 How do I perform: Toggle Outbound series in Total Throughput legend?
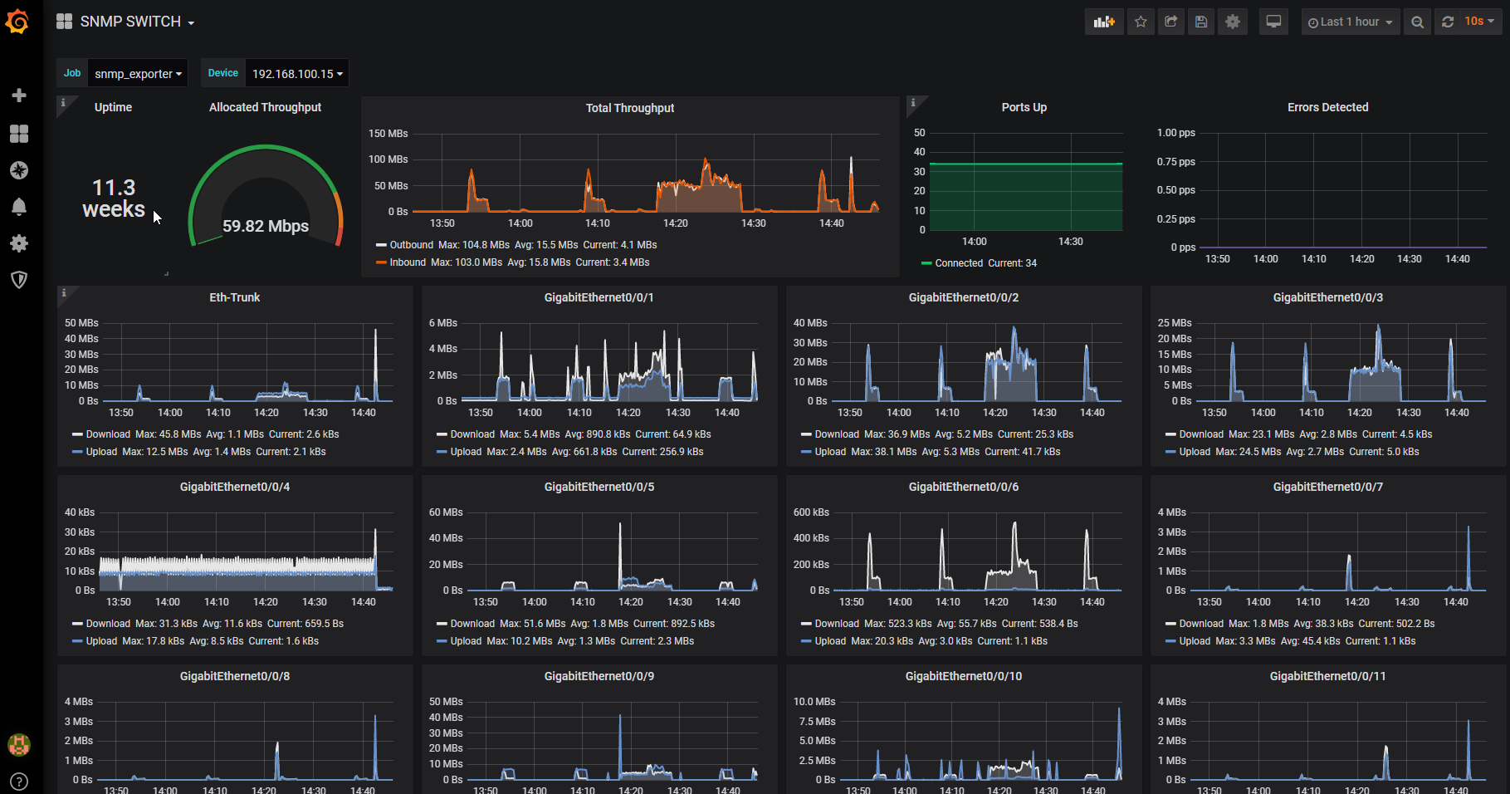(x=412, y=245)
